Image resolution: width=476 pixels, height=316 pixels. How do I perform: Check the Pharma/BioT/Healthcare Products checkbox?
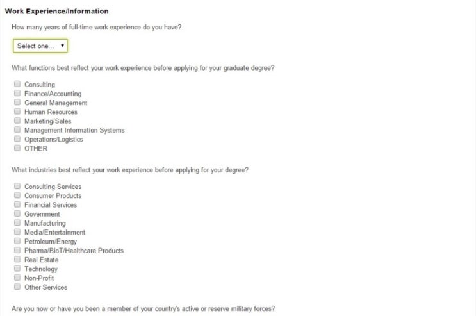[17, 251]
